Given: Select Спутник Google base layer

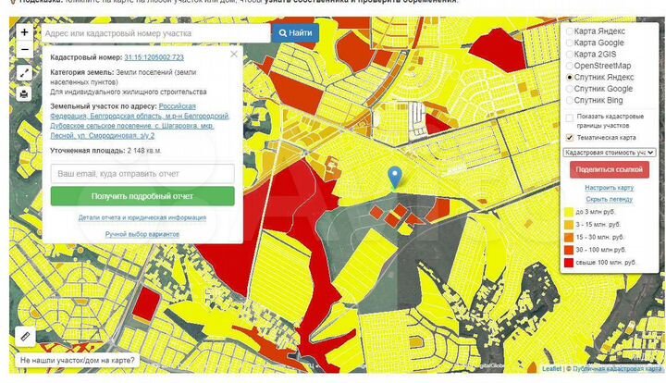Looking at the screenshot, I should [x=570, y=89].
